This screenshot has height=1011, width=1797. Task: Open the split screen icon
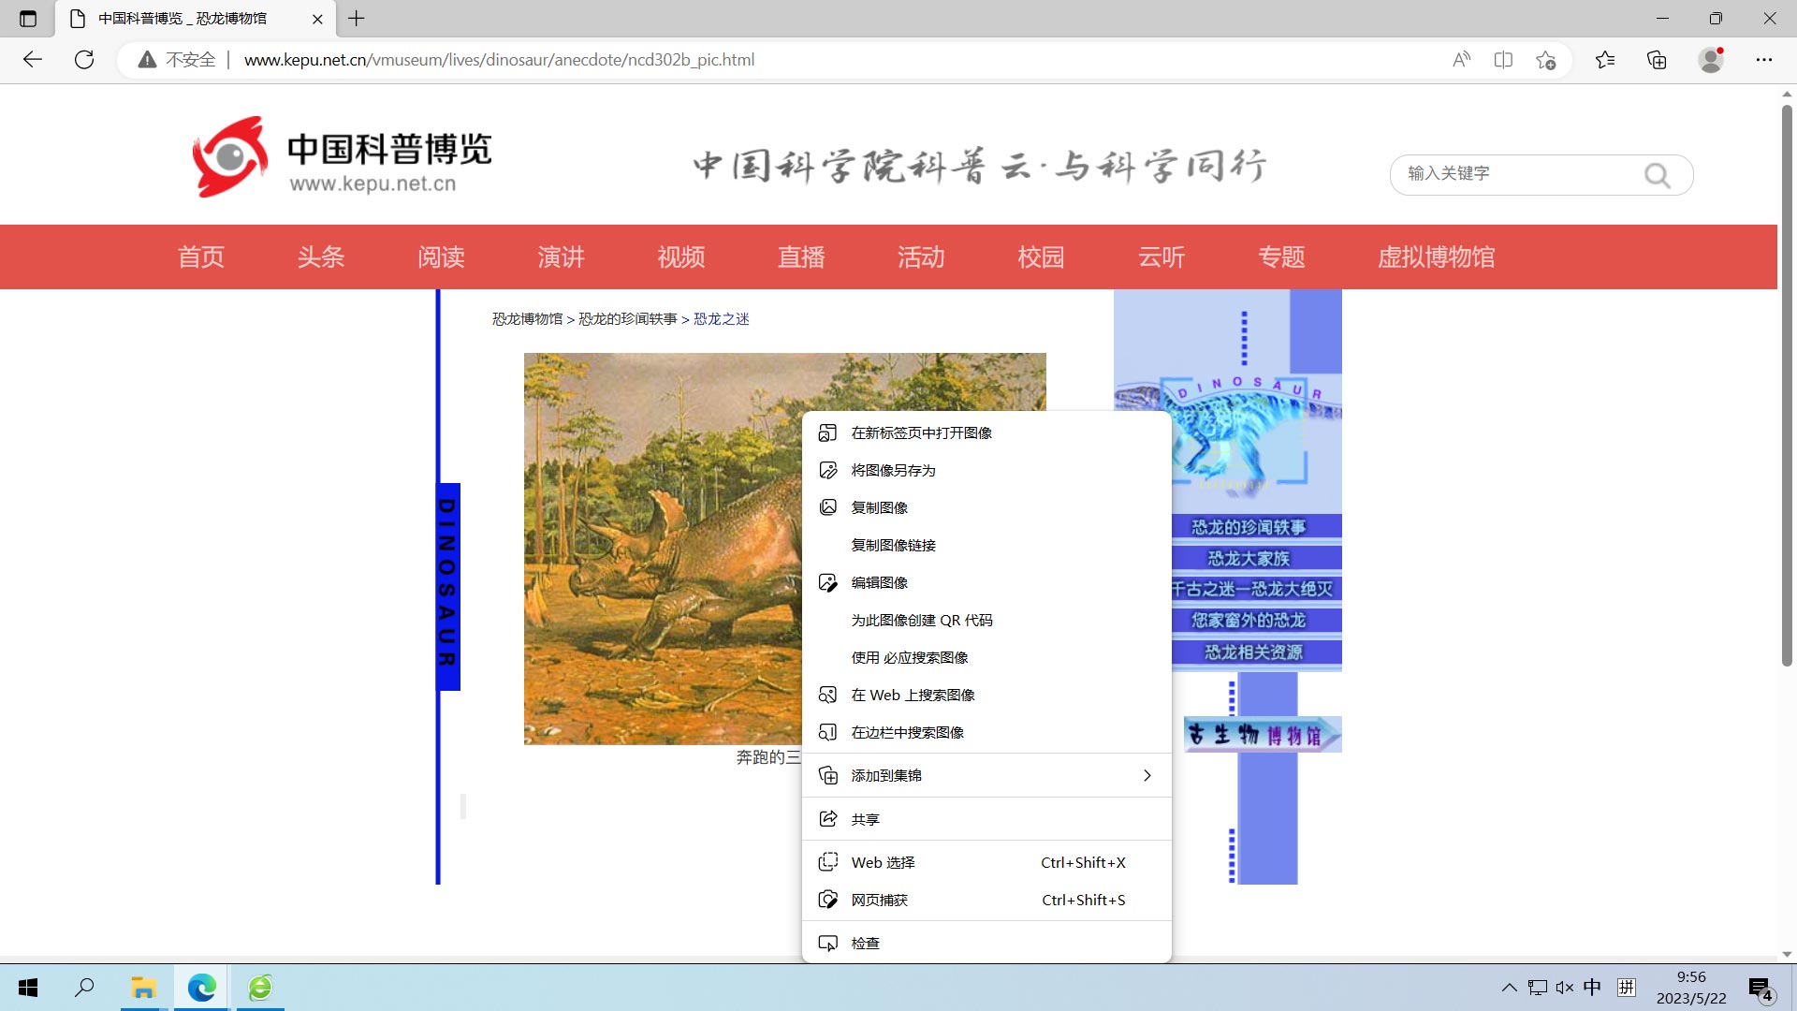click(1503, 60)
